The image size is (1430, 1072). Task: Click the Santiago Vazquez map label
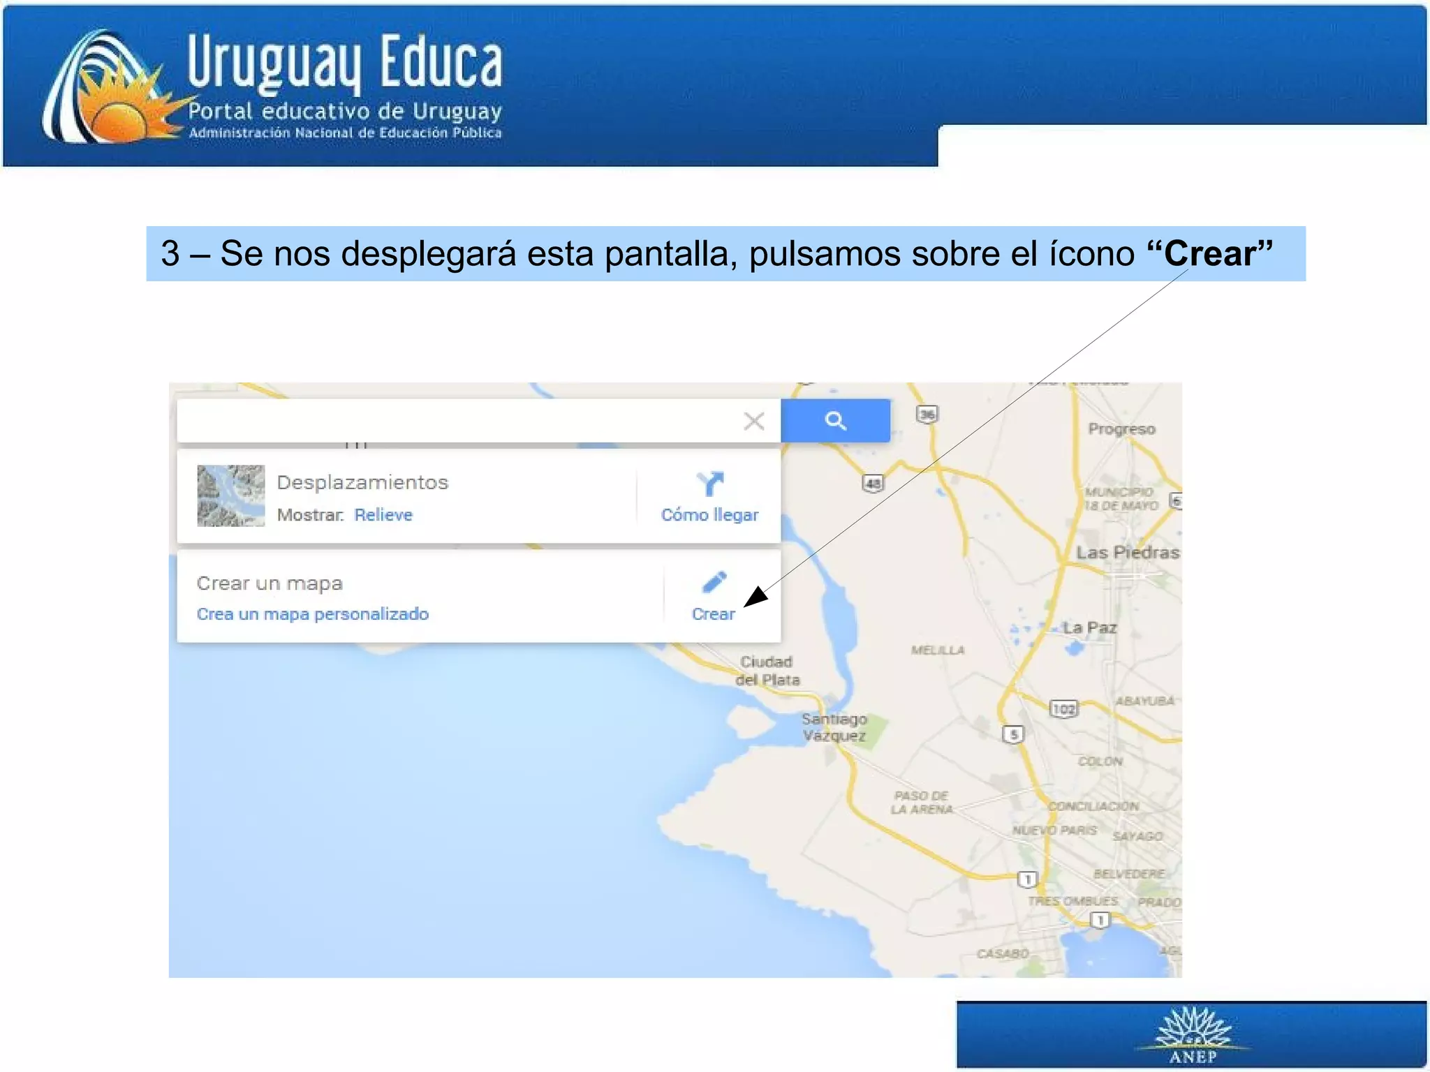[834, 727]
